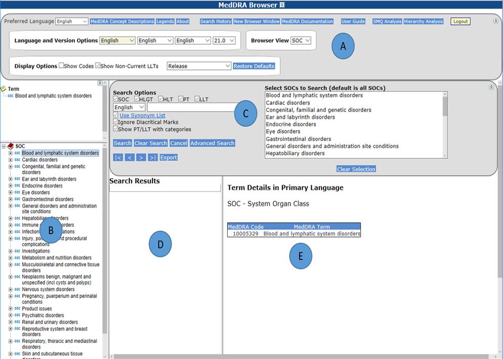Viewport: 503px width, 359px height.
Task: Click the next-page arrow icon
Action: pos(141,157)
